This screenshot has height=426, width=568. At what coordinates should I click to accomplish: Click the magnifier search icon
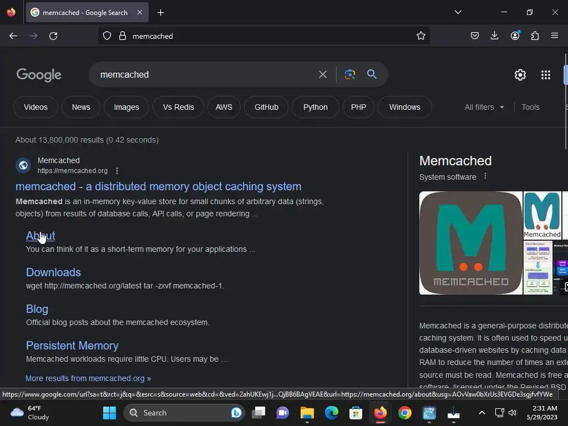pos(372,74)
